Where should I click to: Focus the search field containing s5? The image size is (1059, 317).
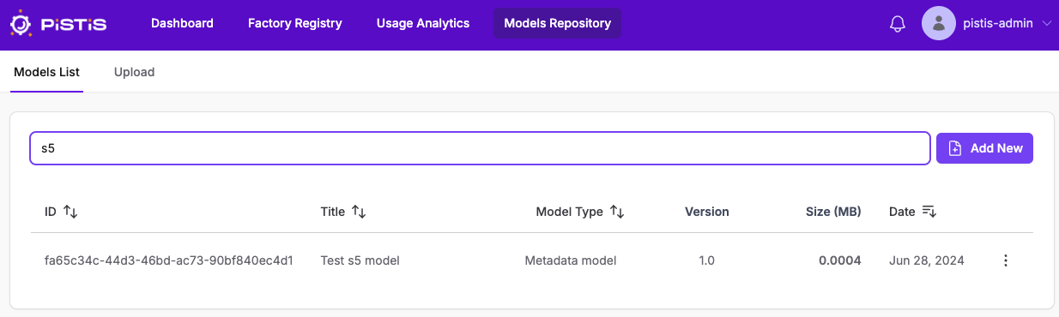480,148
